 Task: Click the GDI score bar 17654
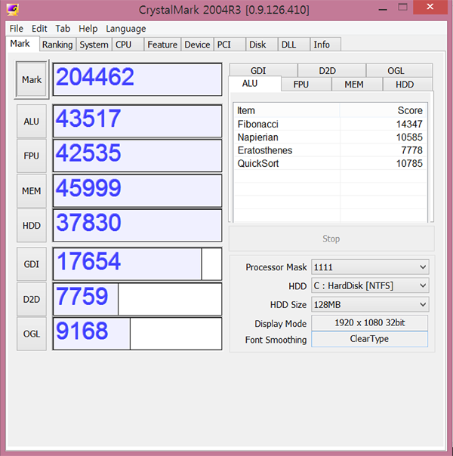coord(137,264)
